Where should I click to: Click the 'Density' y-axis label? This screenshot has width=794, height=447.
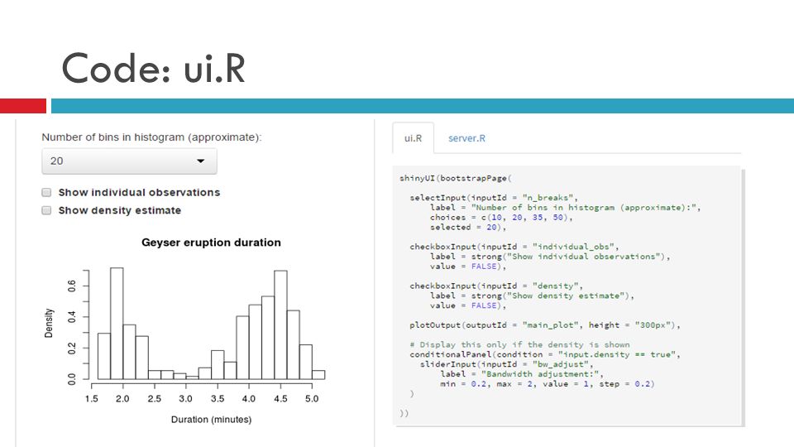[x=49, y=323]
